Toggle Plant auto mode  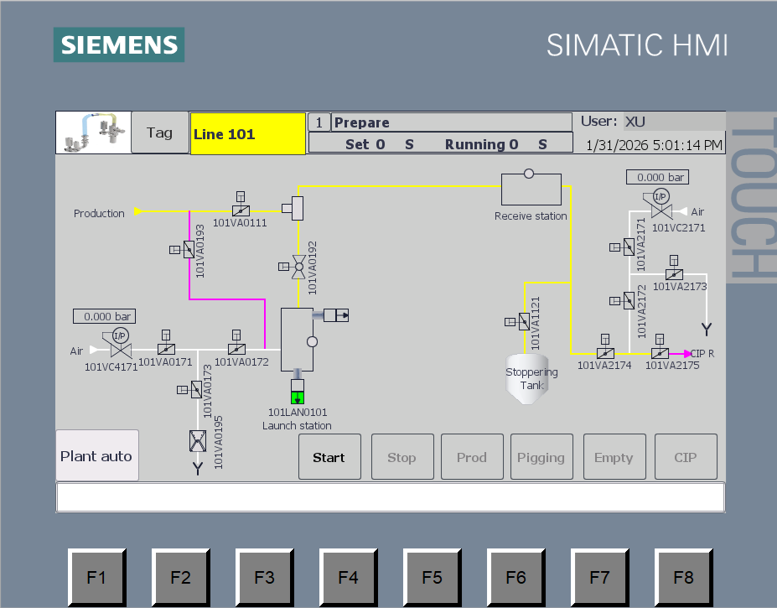pos(96,455)
